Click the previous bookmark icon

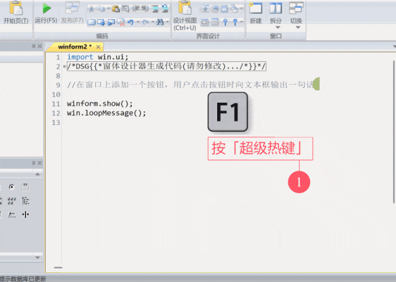coord(111,22)
